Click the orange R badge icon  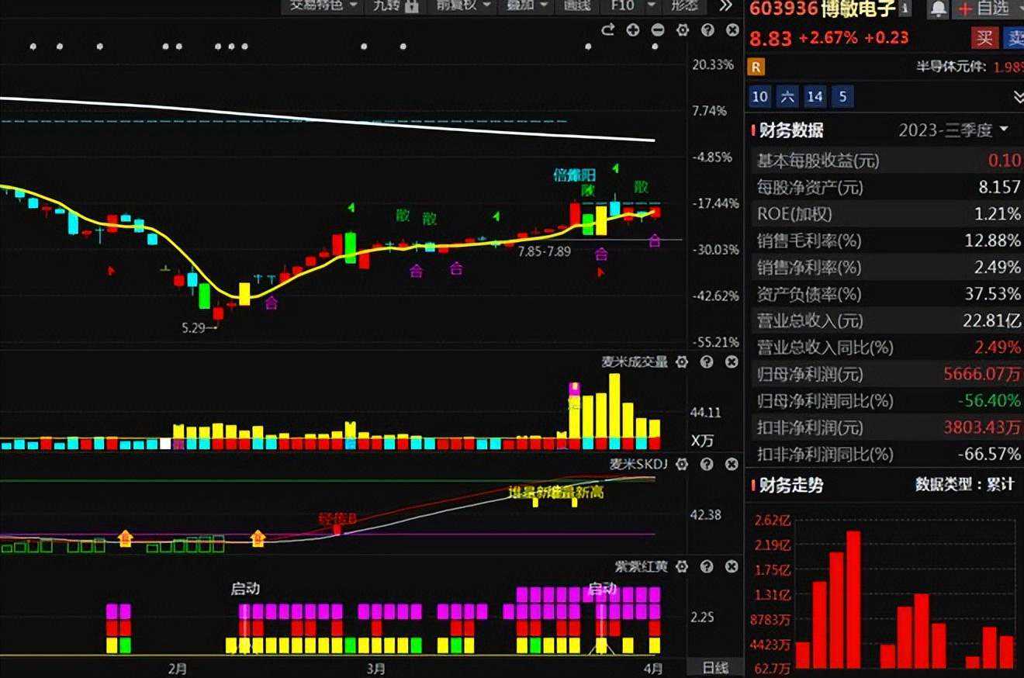click(x=757, y=67)
